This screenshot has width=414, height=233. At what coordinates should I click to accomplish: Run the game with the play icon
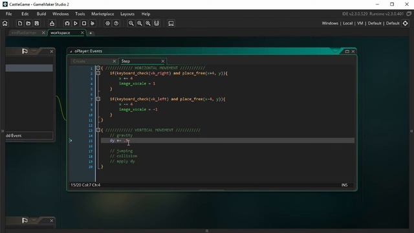(x=76, y=23)
